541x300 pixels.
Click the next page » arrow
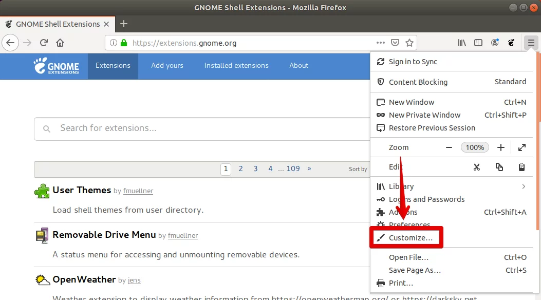point(309,169)
